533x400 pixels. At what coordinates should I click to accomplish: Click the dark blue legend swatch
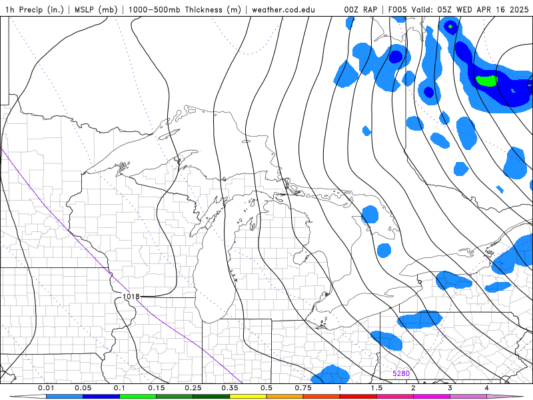click(x=101, y=397)
